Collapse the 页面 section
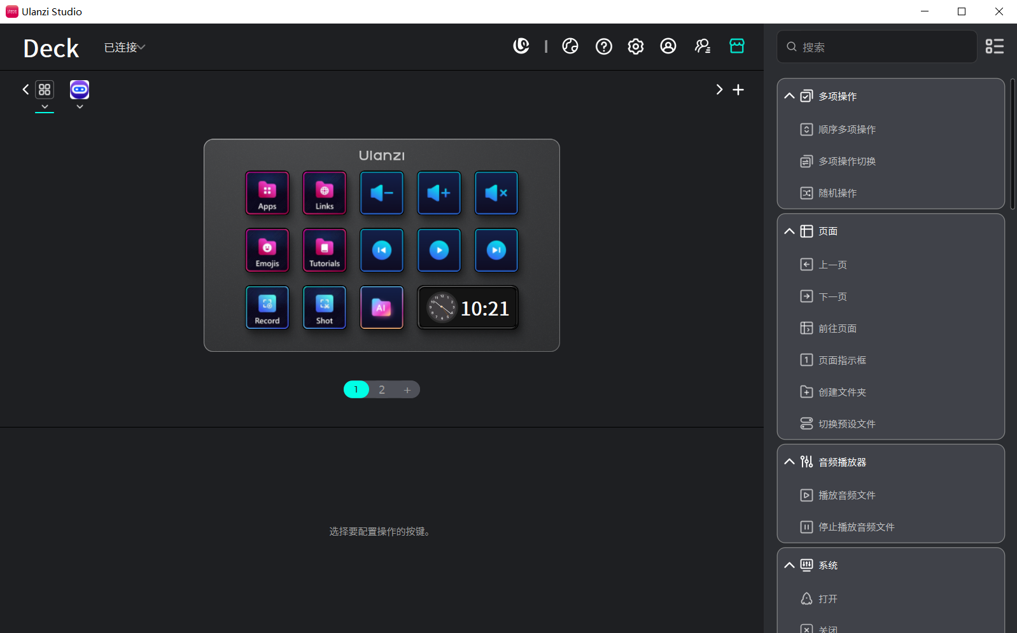1017x633 pixels. (789, 231)
